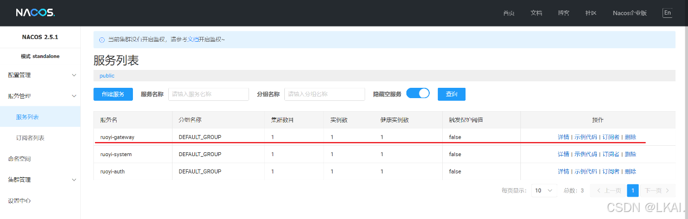The image size is (688, 219).
Task: Open 示例代码 for ruoyi-system
Action: point(585,154)
